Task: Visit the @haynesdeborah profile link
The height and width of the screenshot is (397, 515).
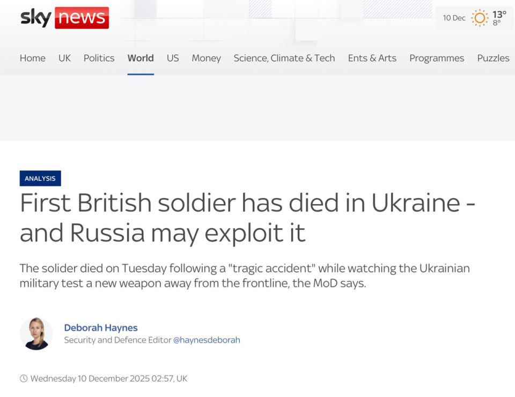Action: pos(207,340)
